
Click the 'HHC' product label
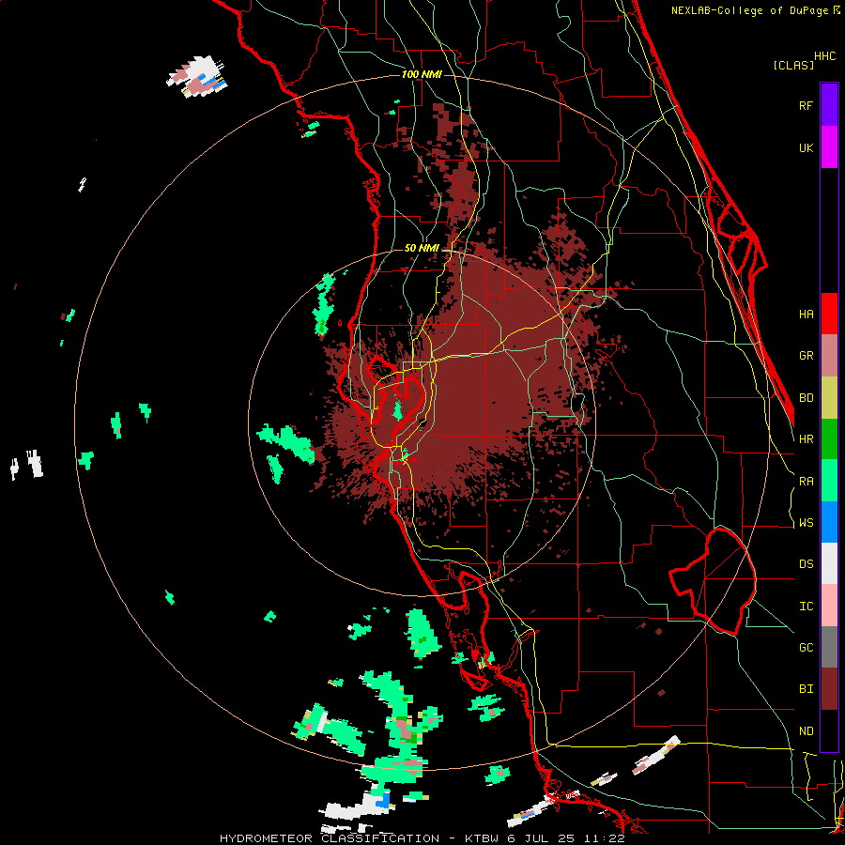coord(824,56)
